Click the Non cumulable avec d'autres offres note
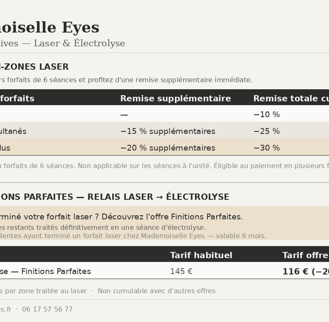Image resolution: width=329 pixels, height=322 pixels. [x=156, y=291]
